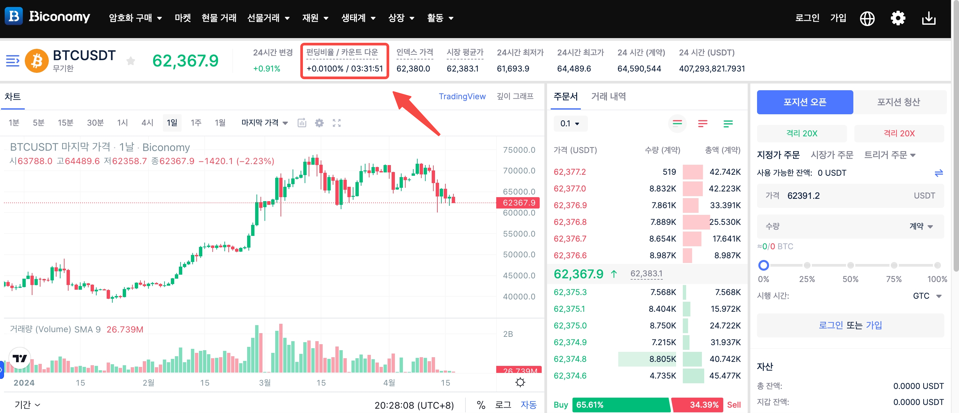
Task: Expand chart to fullscreen
Action: click(336, 123)
